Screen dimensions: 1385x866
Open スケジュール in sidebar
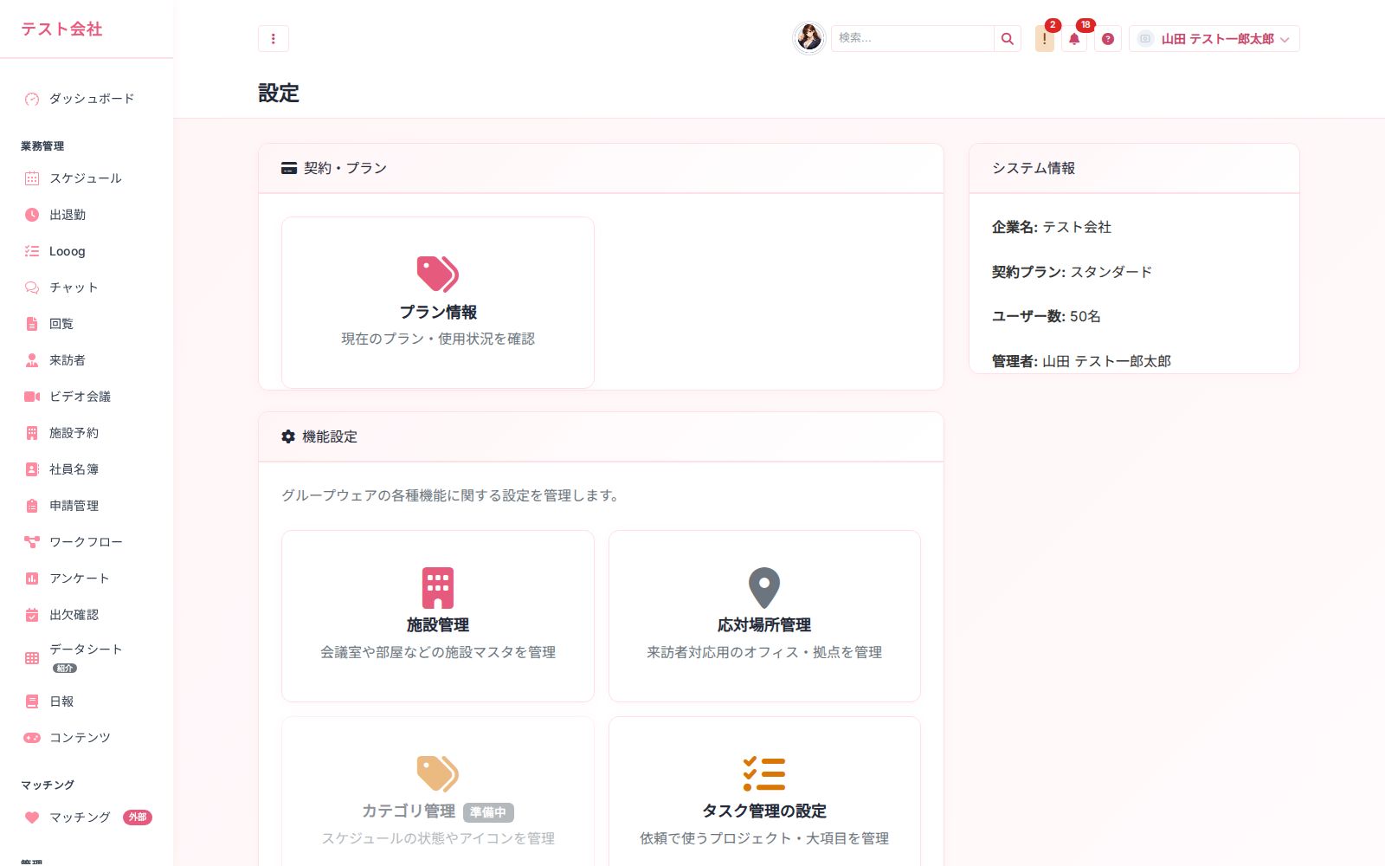point(87,178)
